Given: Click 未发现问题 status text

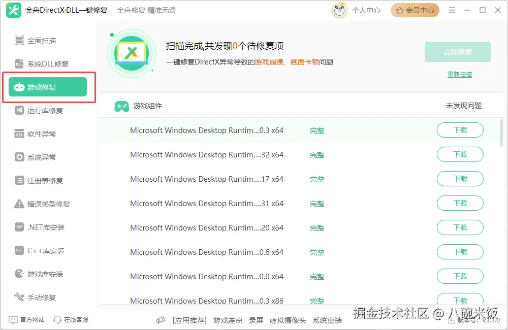Looking at the screenshot, I should 464,106.
